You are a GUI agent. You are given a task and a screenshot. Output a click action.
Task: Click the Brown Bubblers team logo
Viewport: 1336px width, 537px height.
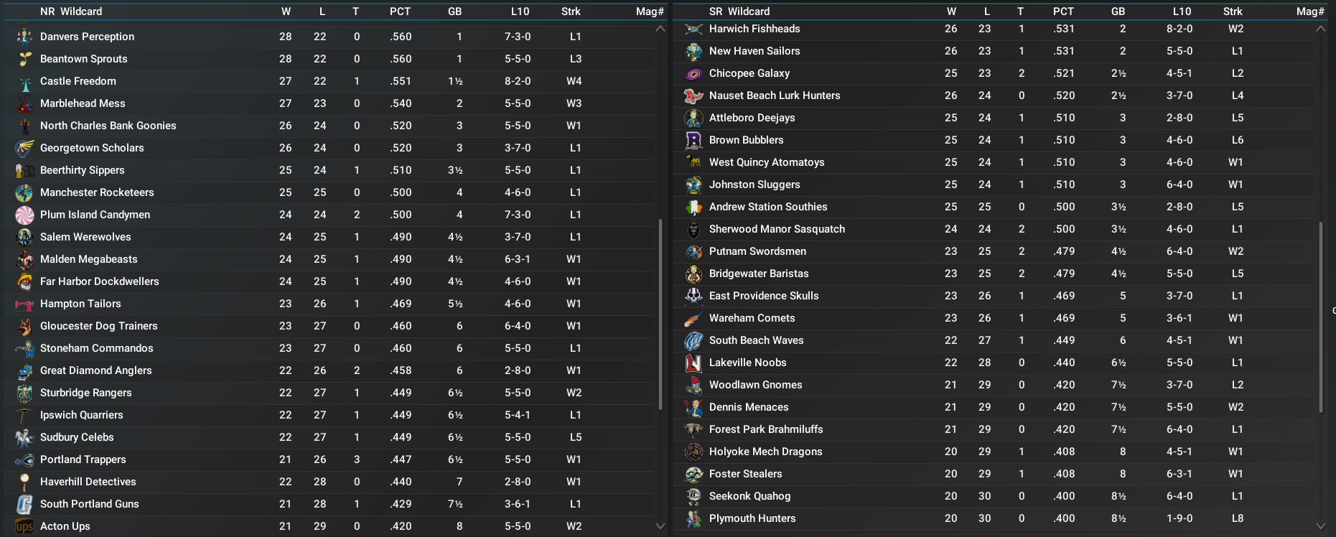click(x=693, y=141)
